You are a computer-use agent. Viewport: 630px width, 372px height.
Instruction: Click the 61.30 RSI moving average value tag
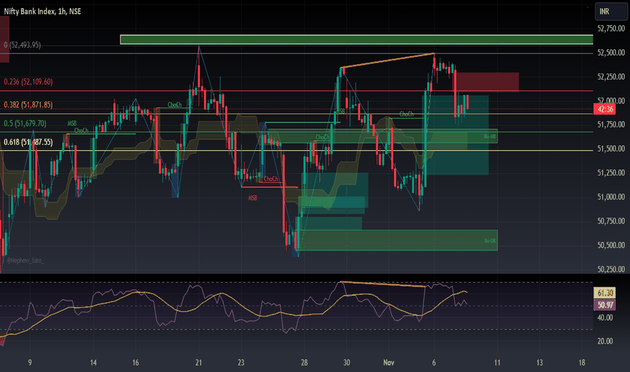tap(605, 293)
